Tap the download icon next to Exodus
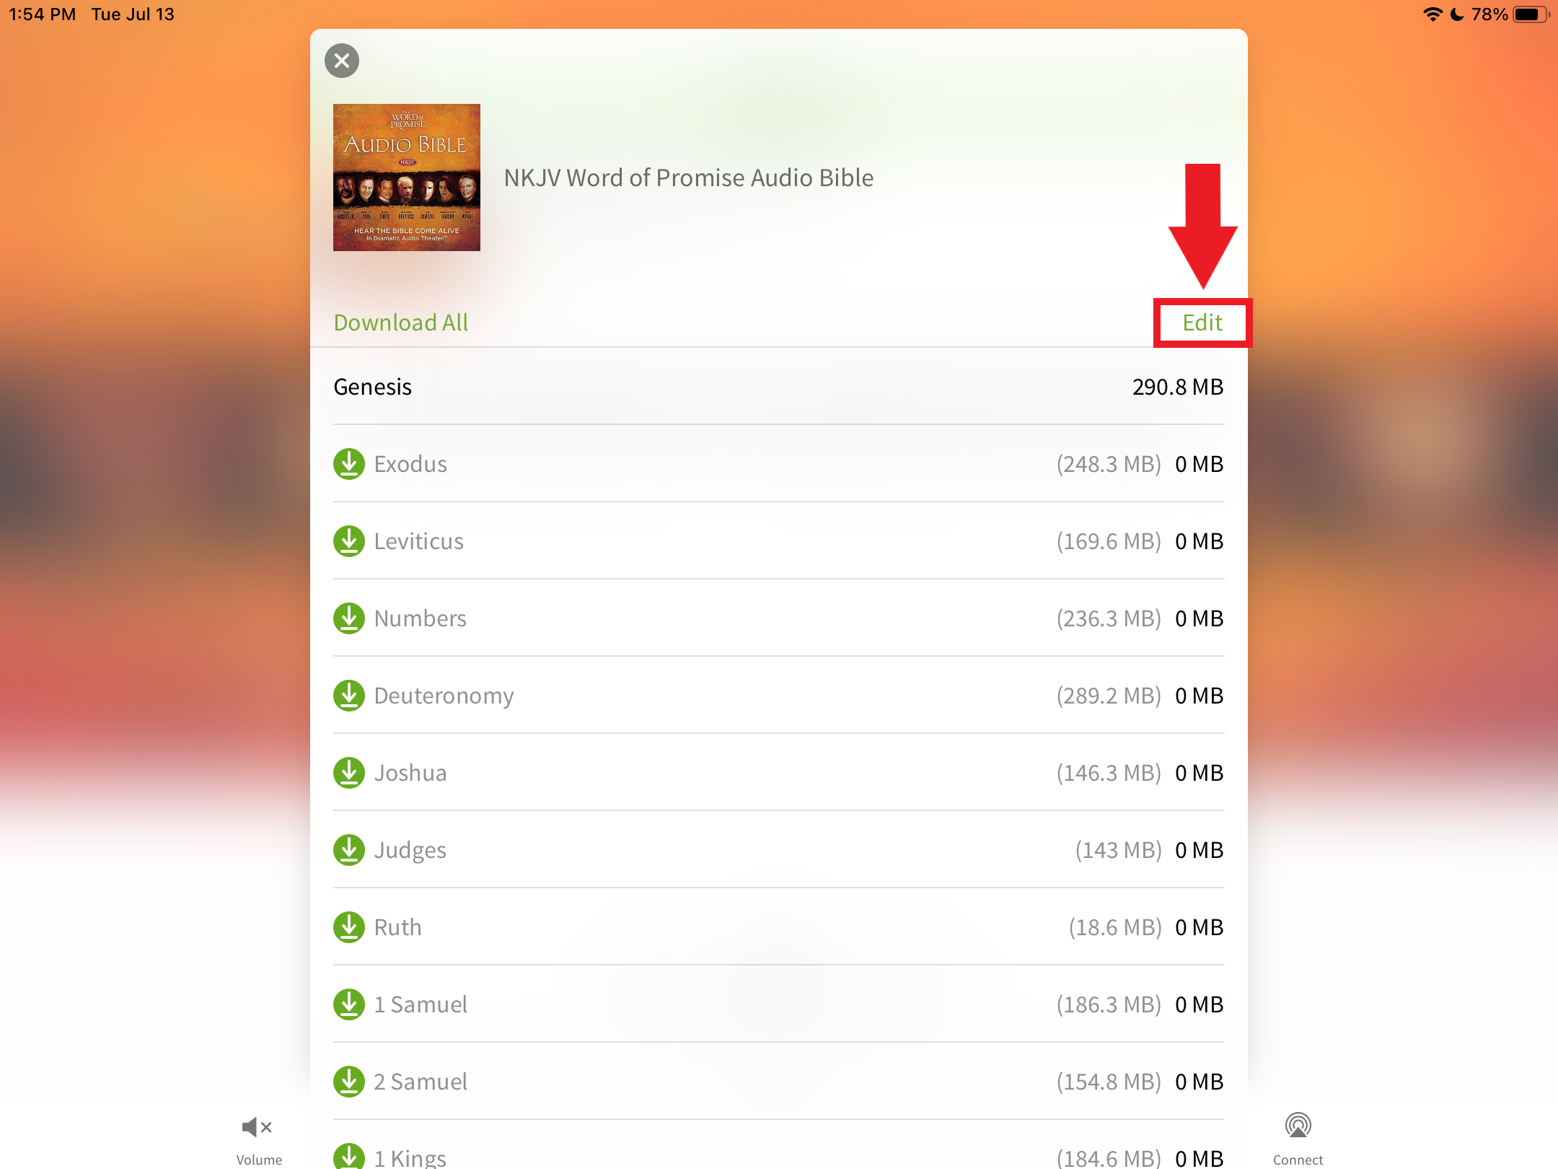Image resolution: width=1558 pixels, height=1169 pixels. click(x=349, y=464)
